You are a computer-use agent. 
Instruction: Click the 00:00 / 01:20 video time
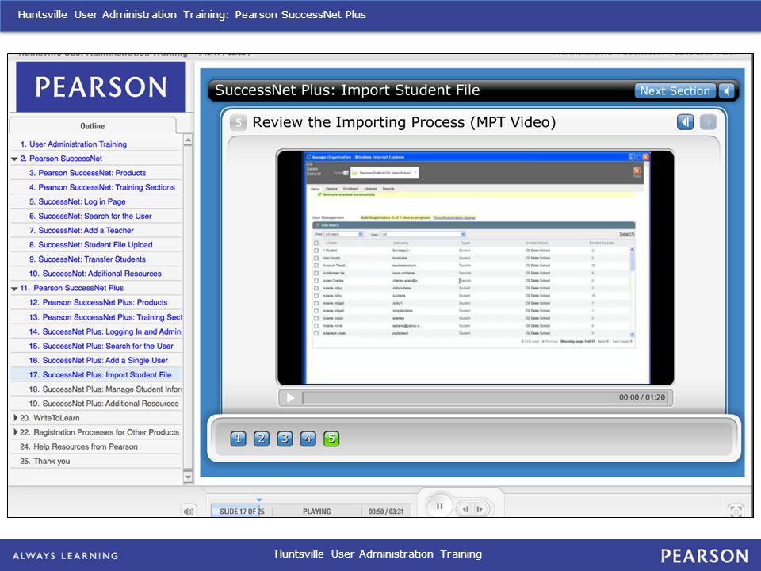coord(641,397)
